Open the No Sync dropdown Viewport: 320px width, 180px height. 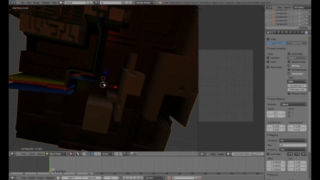pyautogui.click(x=154, y=178)
